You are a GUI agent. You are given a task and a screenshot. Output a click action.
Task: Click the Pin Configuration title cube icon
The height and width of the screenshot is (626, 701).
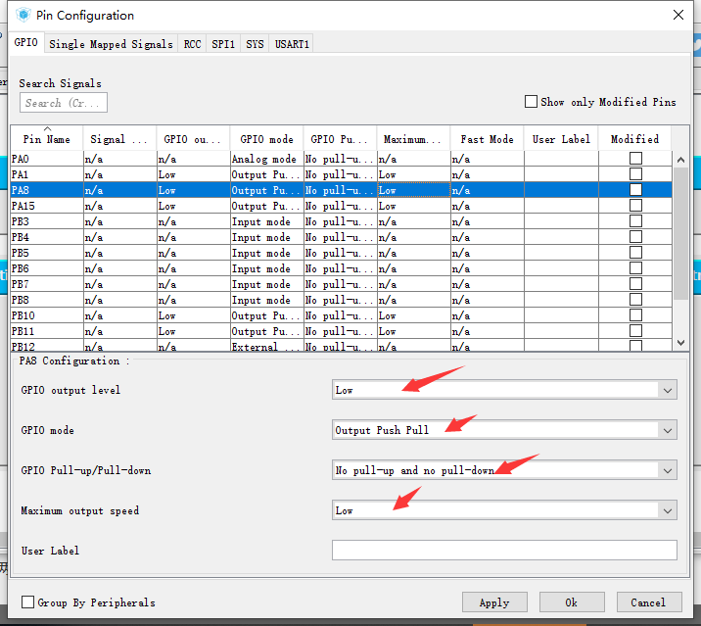(23, 16)
